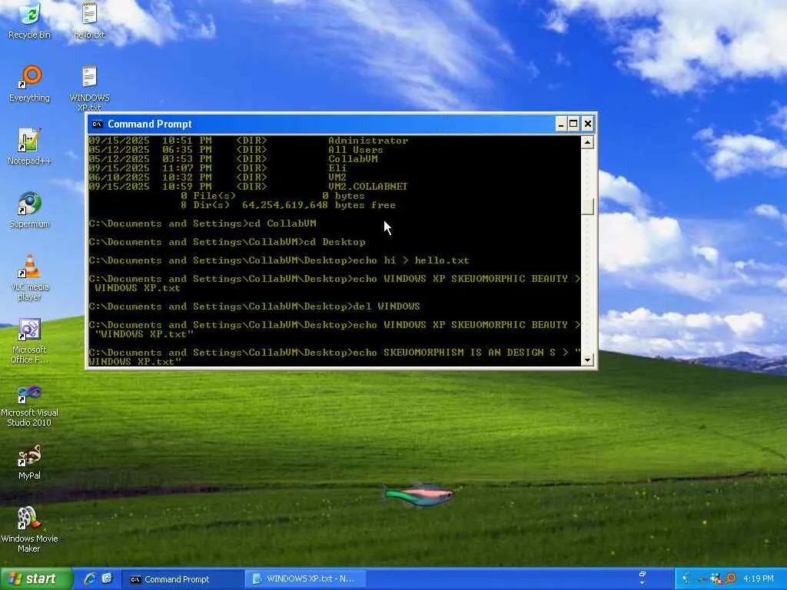Click the network connection tray icon with red X

click(716, 578)
